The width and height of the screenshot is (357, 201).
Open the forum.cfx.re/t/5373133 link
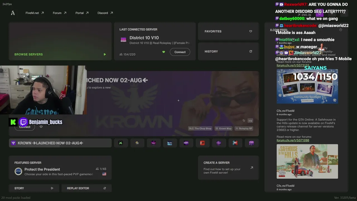pos(293,65)
